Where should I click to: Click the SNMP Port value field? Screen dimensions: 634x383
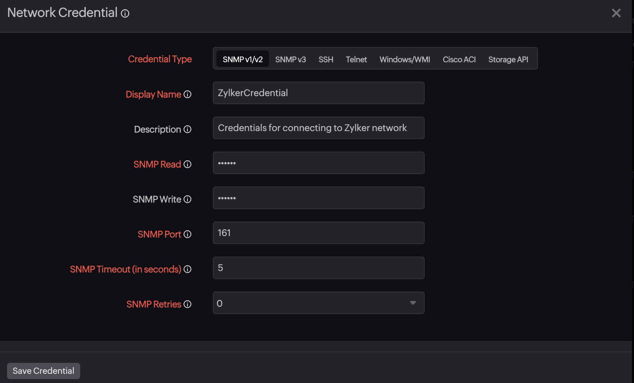click(x=318, y=232)
